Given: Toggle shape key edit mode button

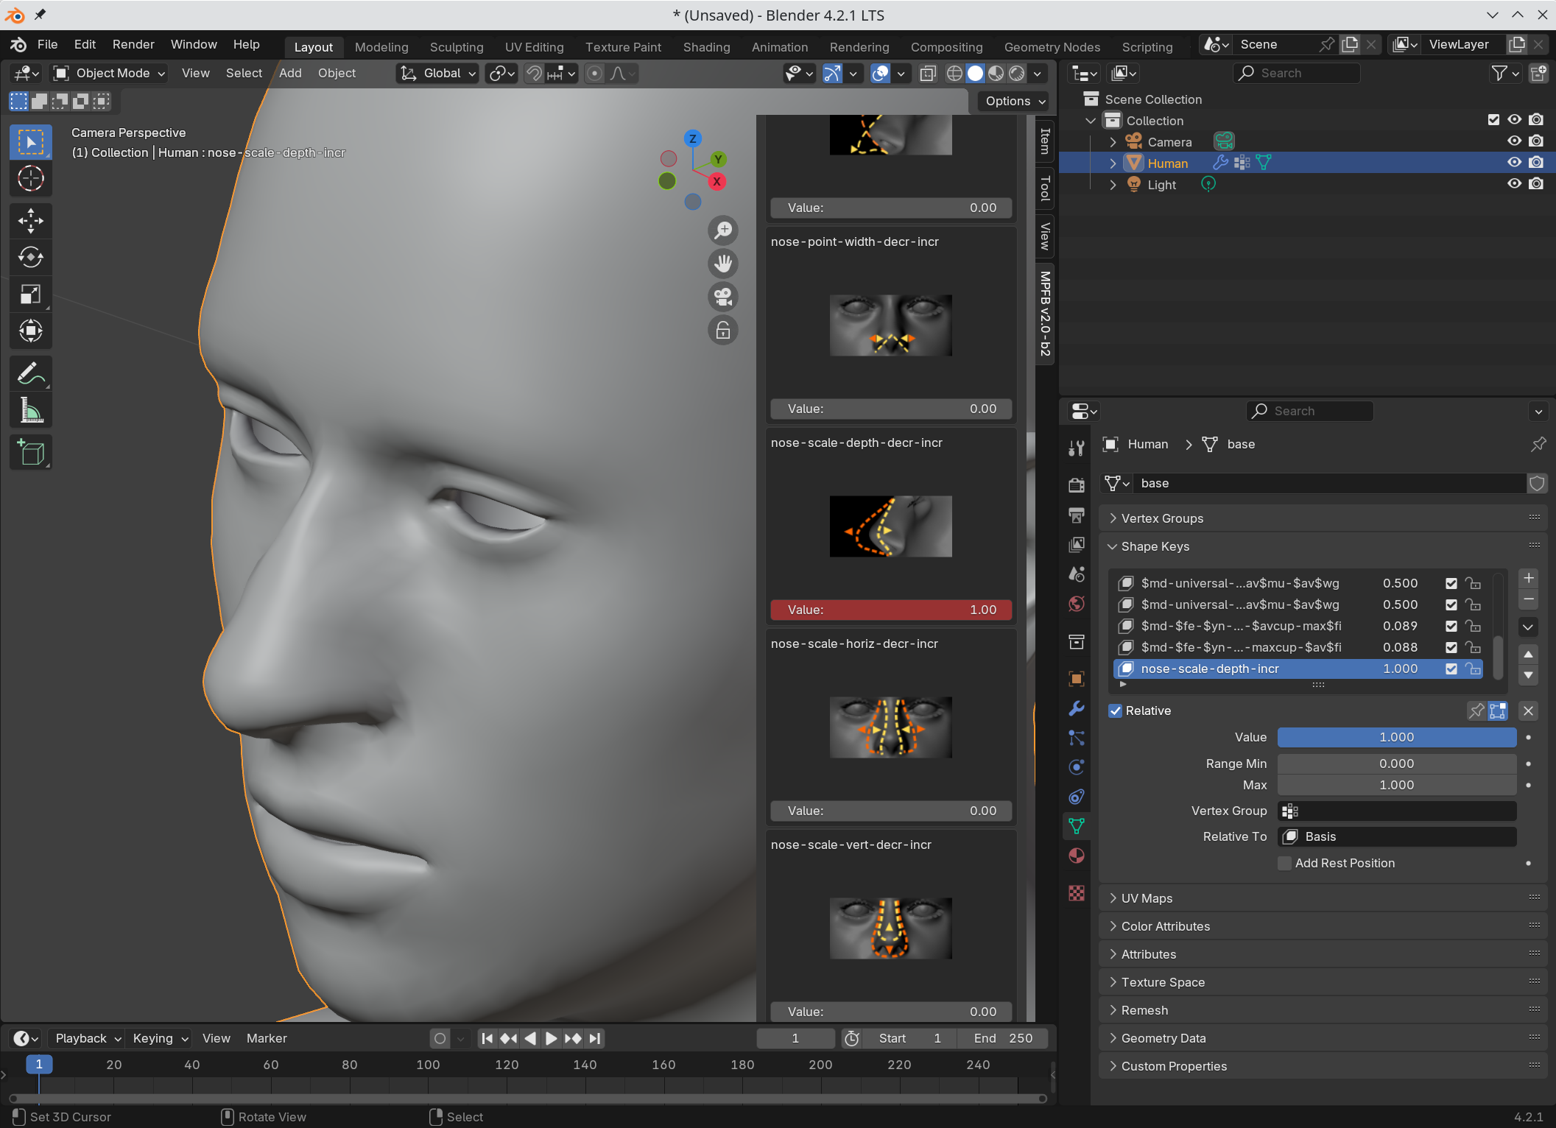Looking at the screenshot, I should 1498,711.
